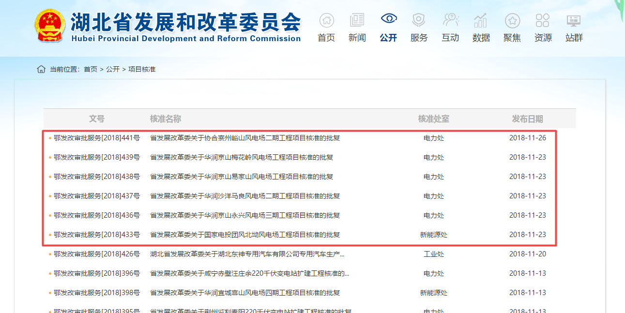
Task: Click the eye icon above 公开
Action: [x=388, y=19]
